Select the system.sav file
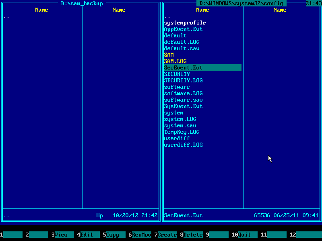Image resolution: width=322 pixels, height=241 pixels. click(x=180, y=125)
